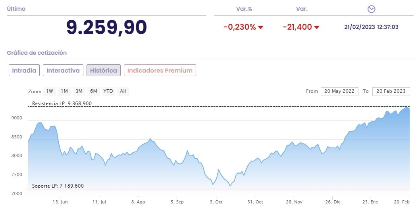The height and width of the screenshot is (209, 418).
Task: Click the Soporte LP line label
Action: click(58, 186)
